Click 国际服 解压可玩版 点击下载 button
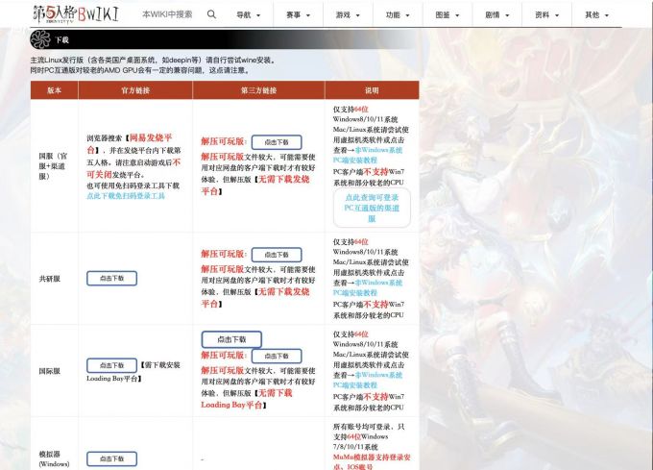 pyautogui.click(x=277, y=357)
